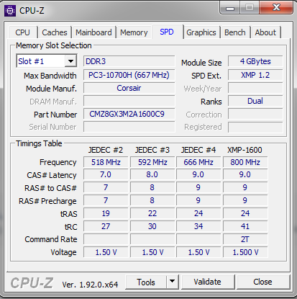297x299 pixels.
Task: Click the Validate button
Action: (208, 282)
